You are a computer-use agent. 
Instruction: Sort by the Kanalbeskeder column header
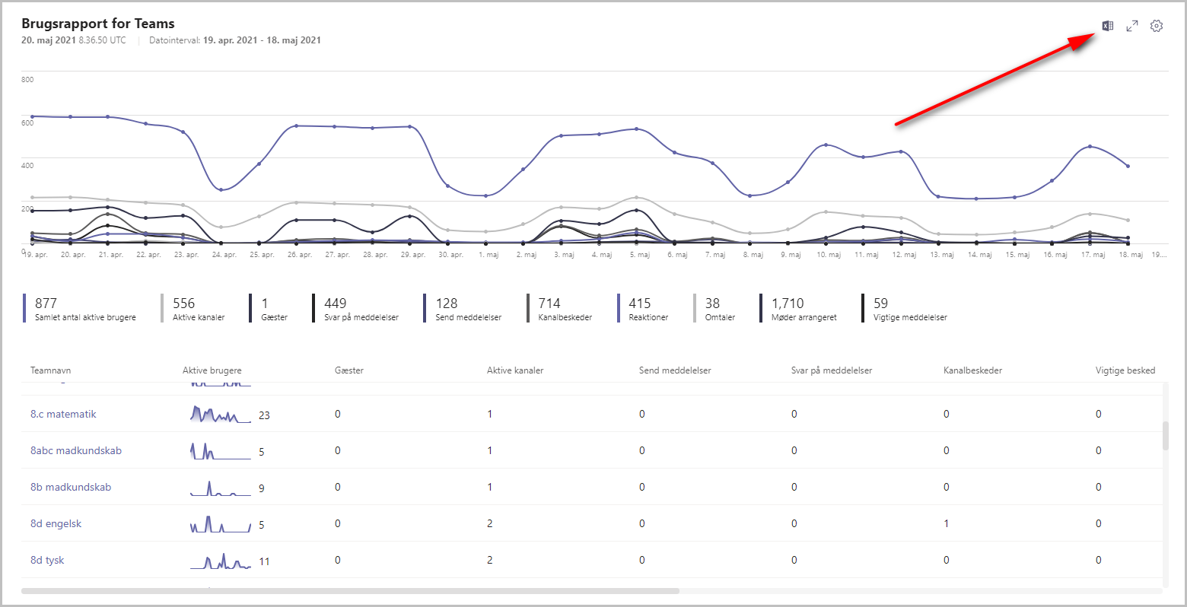973,370
